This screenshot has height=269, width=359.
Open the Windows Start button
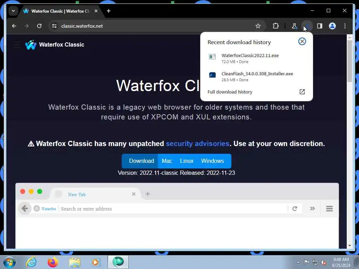click(x=9, y=262)
